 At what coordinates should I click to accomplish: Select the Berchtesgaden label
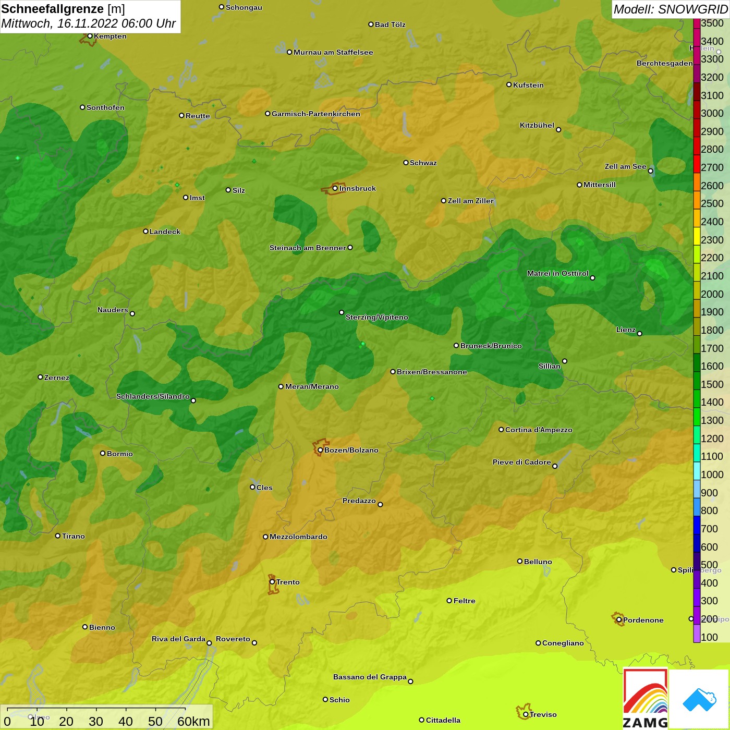coord(665,63)
